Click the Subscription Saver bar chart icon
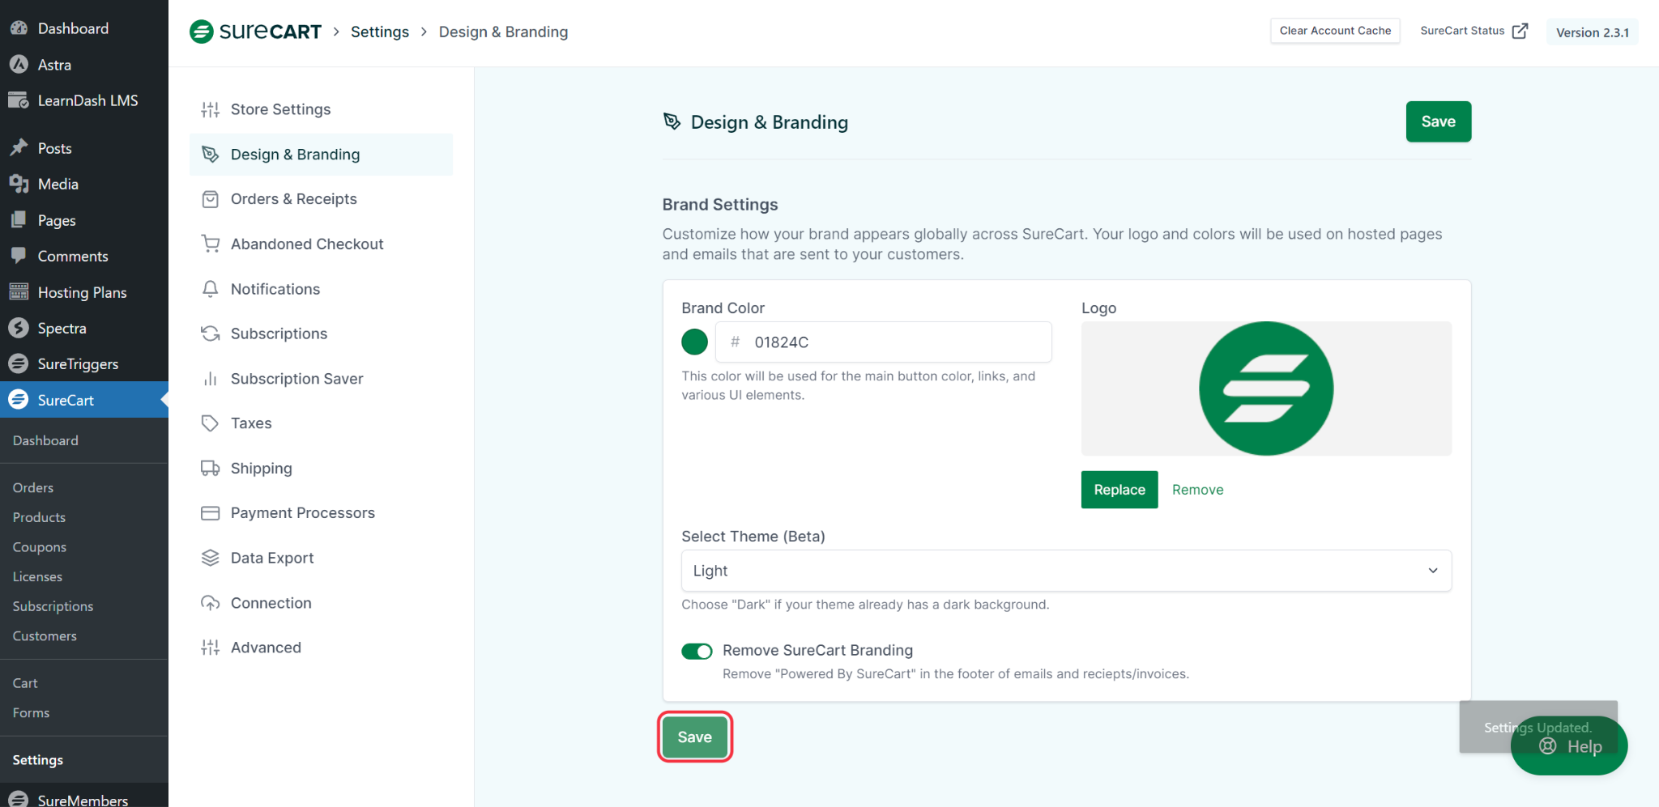Image resolution: width=1659 pixels, height=807 pixels. click(211, 379)
